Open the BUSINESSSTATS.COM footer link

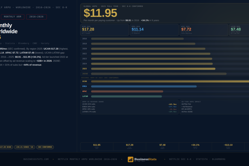[36, 159]
